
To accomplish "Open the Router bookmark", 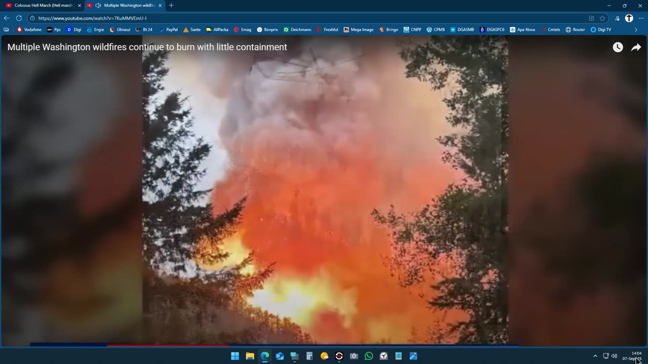I will (575, 30).
